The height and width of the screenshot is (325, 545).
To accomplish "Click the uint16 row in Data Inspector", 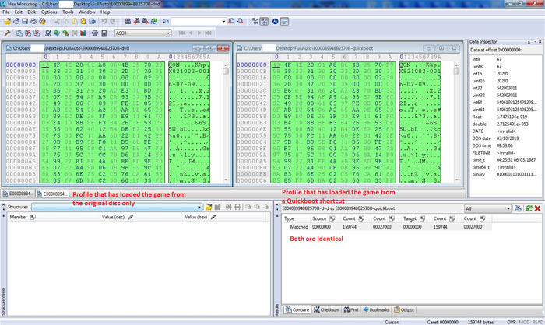I will pos(483,80).
